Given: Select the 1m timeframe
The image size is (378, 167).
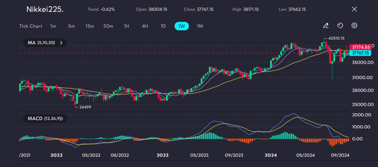Looking at the screenshot, I should pos(53,26).
